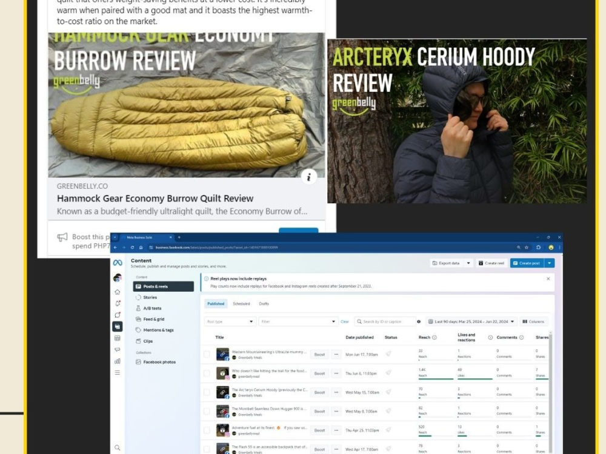Select Posts & reels in the Content menu
The width and height of the screenshot is (606, 454).
point(164,286)
